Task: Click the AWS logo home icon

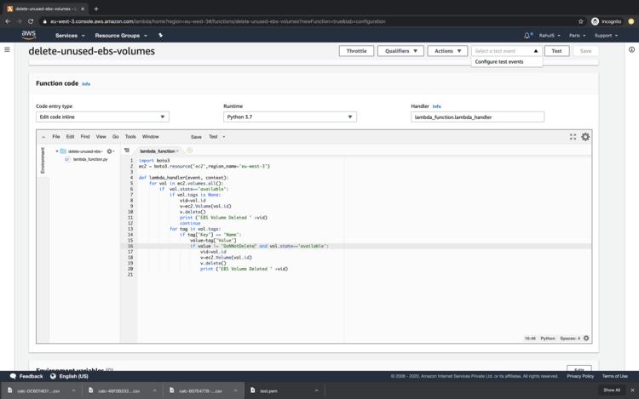Action: click(28, 36)
